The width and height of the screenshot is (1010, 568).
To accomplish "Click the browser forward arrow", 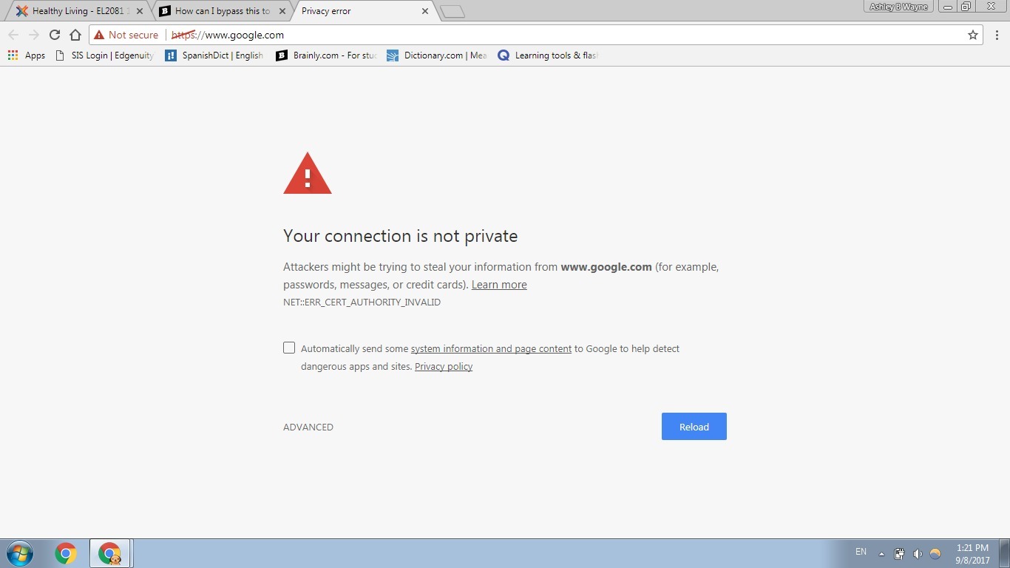I will point(34,35).
